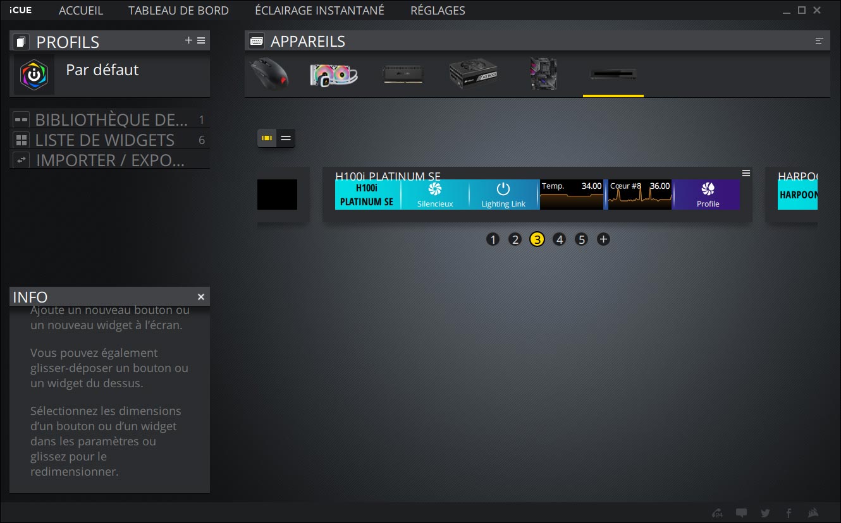Viewport: 841px width, 523px height.
Task: Add a new screen page with plus
Action: pyautogui.click(x=603, y=239)
